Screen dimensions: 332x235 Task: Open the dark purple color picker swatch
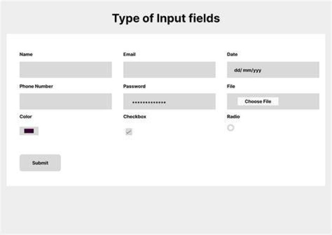[29, 131]
